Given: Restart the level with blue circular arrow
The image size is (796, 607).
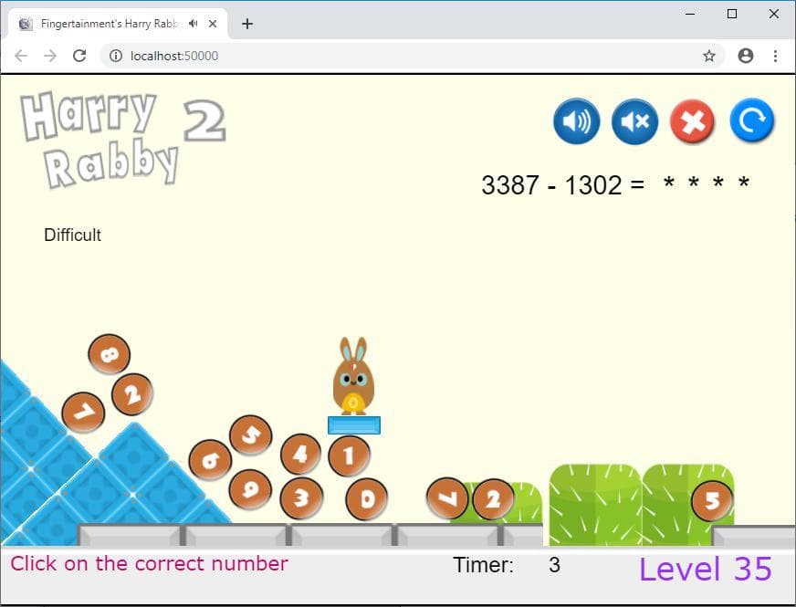Looking at the screenshot, I should [x=752, y=120].
